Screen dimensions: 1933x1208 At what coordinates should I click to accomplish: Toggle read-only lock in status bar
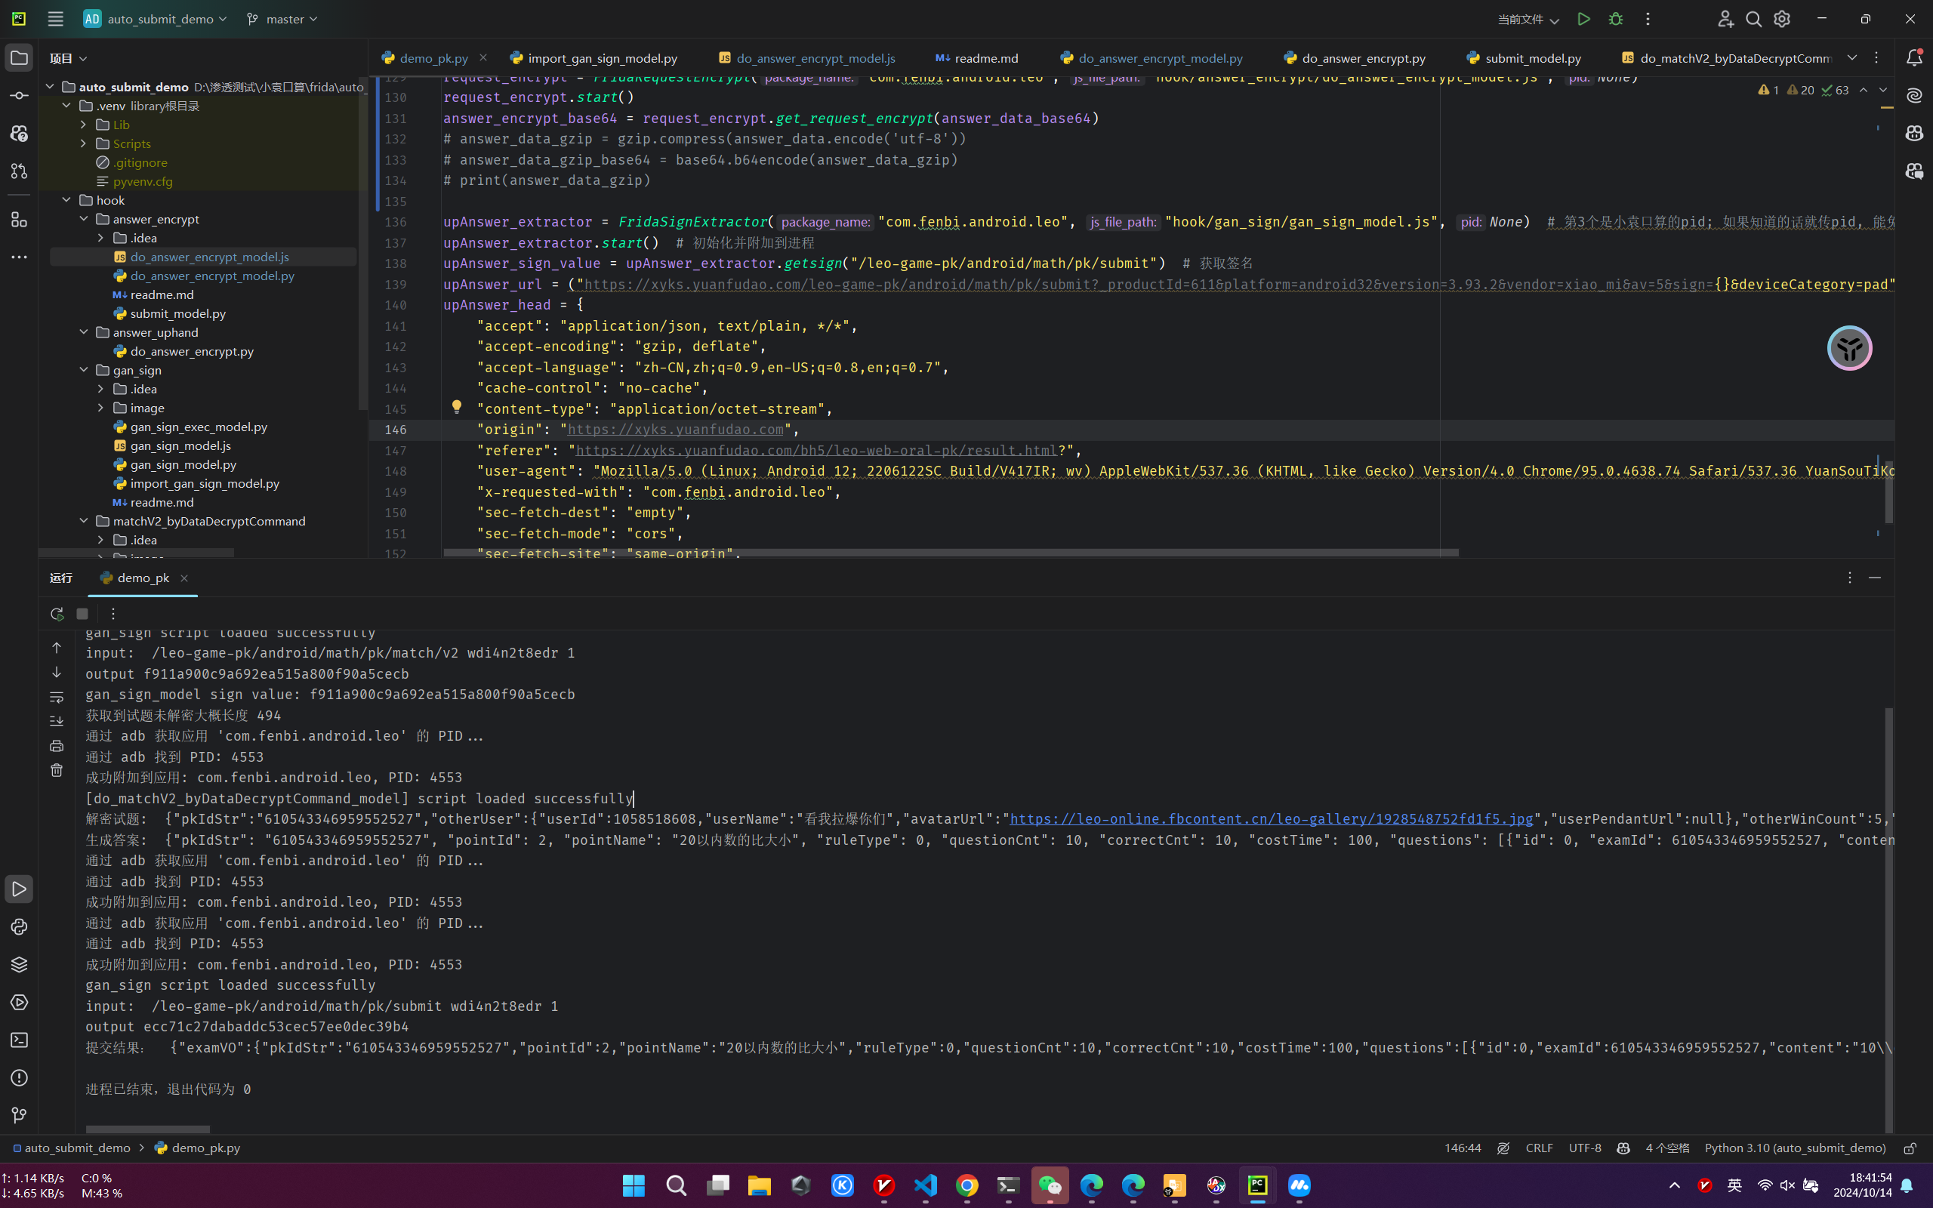click(x=1910, y=1148)
